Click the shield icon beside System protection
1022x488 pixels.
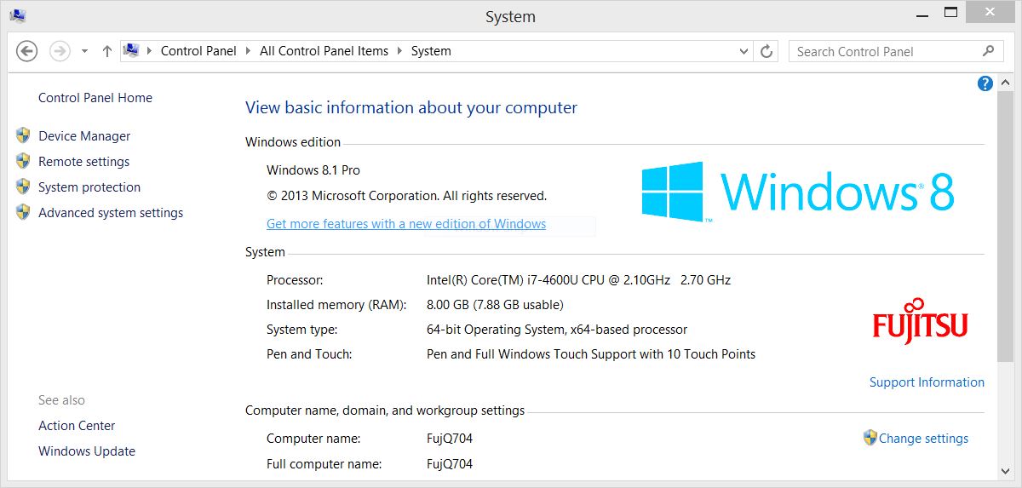(x=23, y=187)
